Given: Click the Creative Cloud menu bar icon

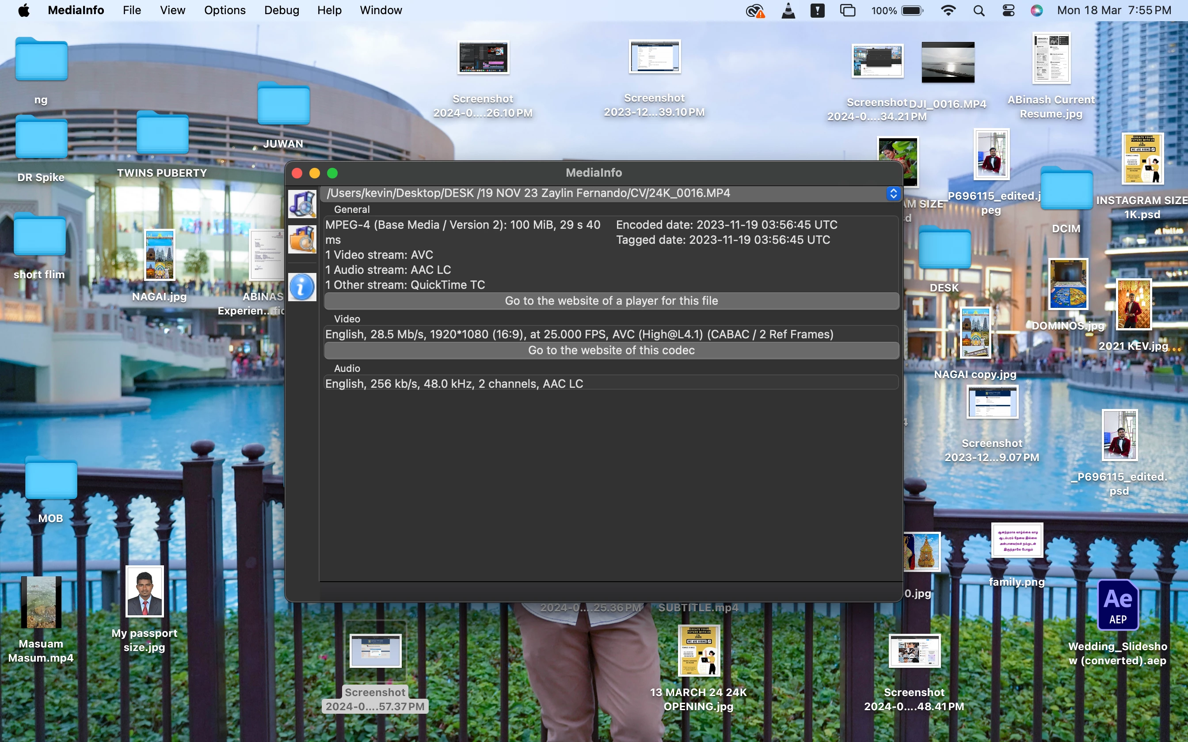Looking at the screenshot, I should 755,10.
